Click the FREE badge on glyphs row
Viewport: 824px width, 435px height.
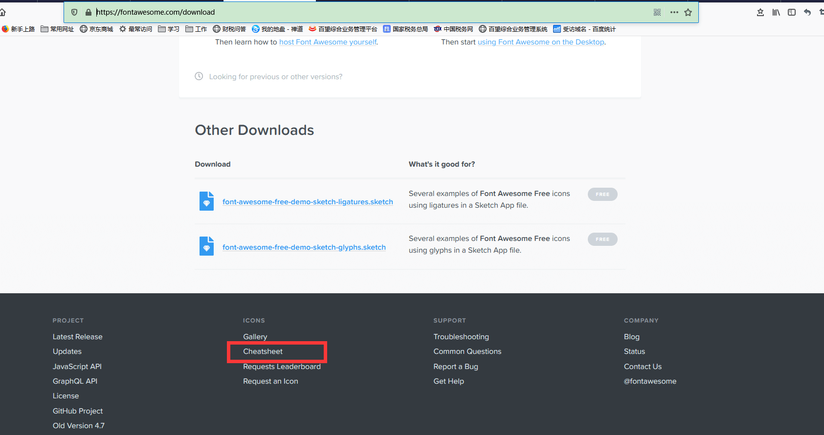[x=602, y=239]
